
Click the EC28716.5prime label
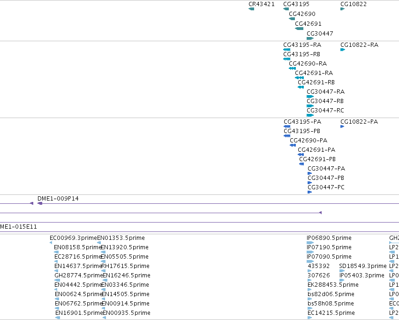point(78,257)
